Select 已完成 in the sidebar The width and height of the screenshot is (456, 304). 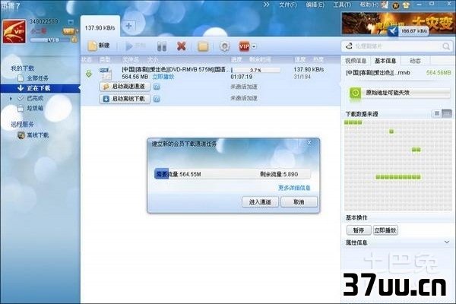pyautogui.click(x=35, y=98)
